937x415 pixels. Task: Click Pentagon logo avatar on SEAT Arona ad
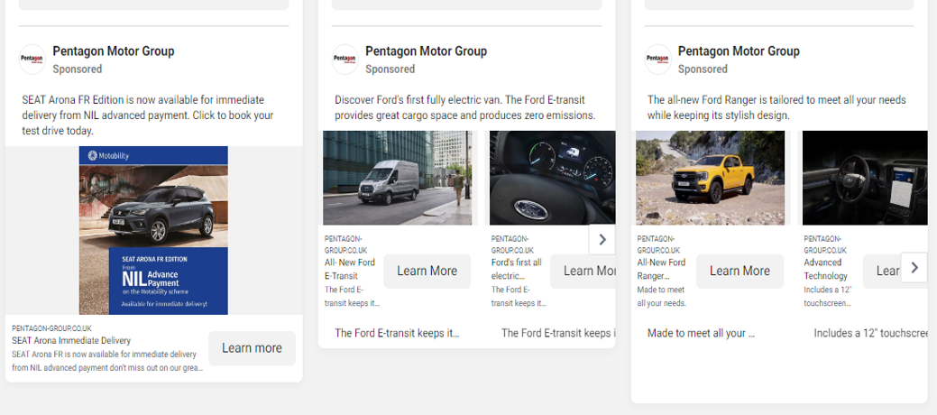[x=32, y=60]
